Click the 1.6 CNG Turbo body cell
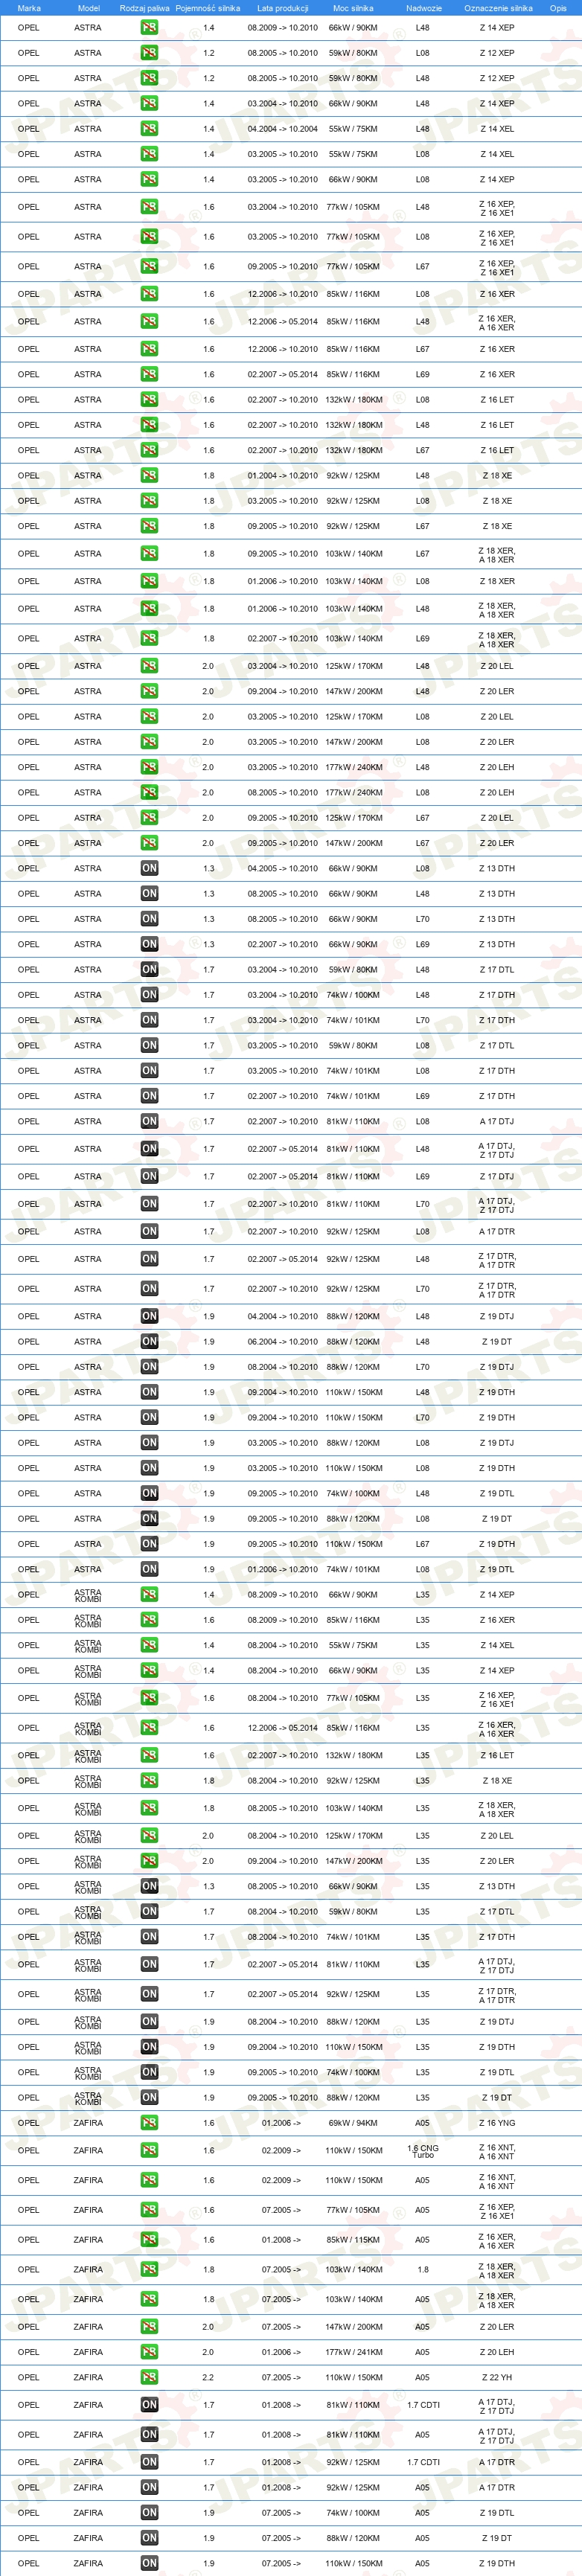 click(423, 2151)
